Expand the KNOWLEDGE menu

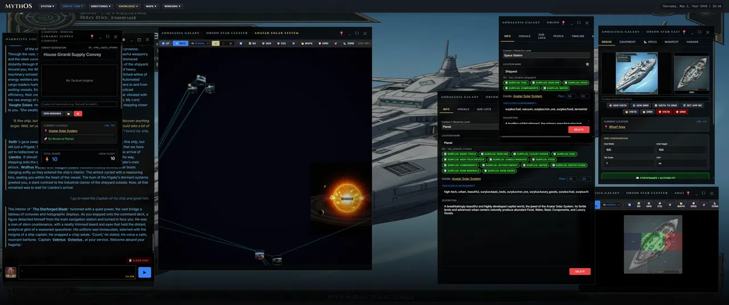click(x=128, y=6)
